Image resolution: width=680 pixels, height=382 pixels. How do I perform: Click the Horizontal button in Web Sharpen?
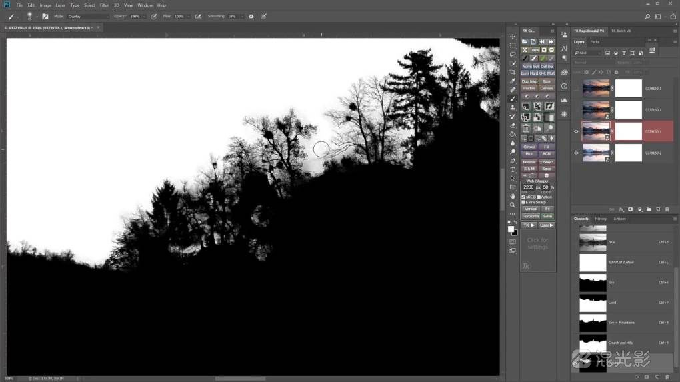pos(531,217)
